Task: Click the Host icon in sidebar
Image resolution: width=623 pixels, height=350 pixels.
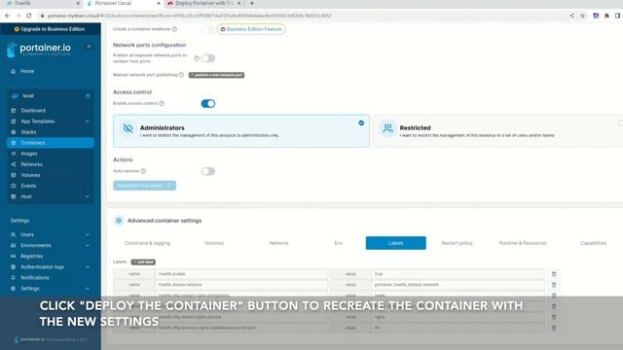Action: point(13,196)
